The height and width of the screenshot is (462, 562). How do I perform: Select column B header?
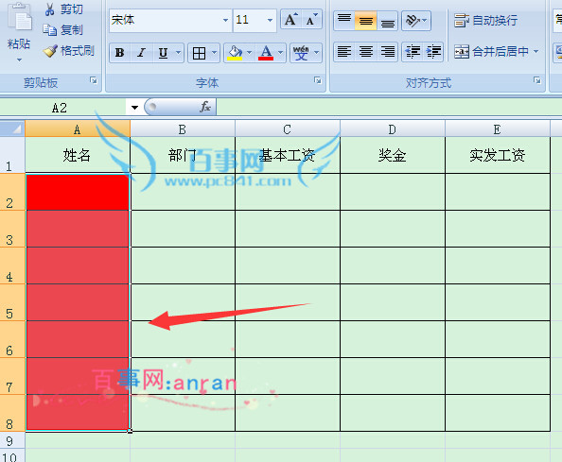pos(183,128)
